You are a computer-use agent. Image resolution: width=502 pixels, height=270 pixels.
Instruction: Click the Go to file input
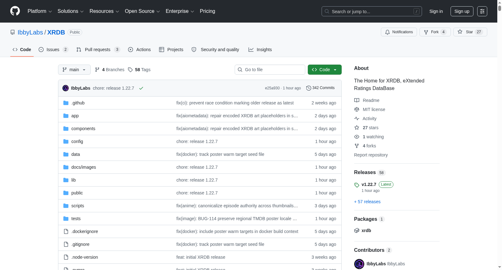click(x=270, y=70)
